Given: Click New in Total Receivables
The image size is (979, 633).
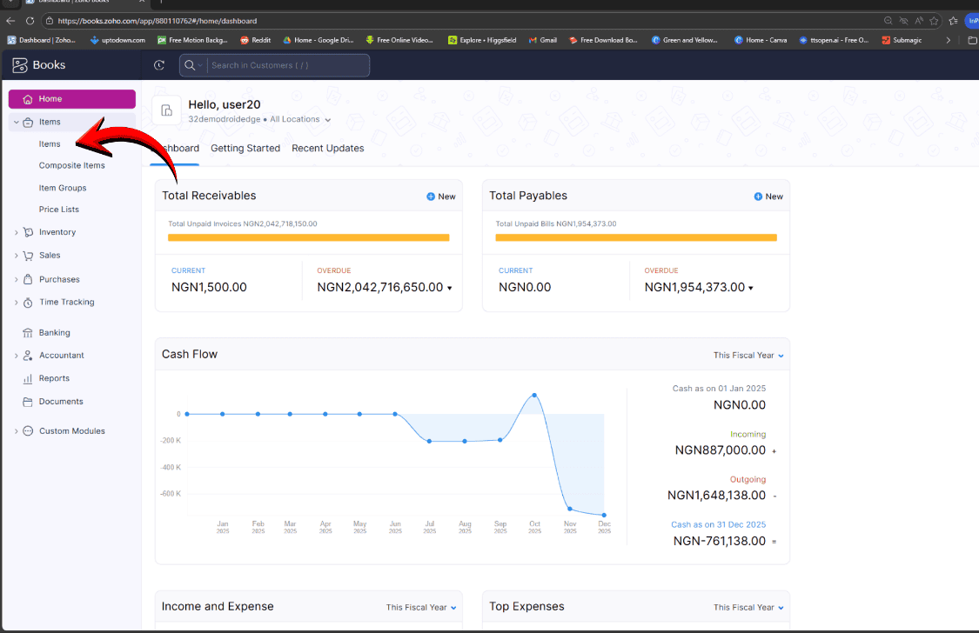Looking at the screenshot, I should (441, 197).
